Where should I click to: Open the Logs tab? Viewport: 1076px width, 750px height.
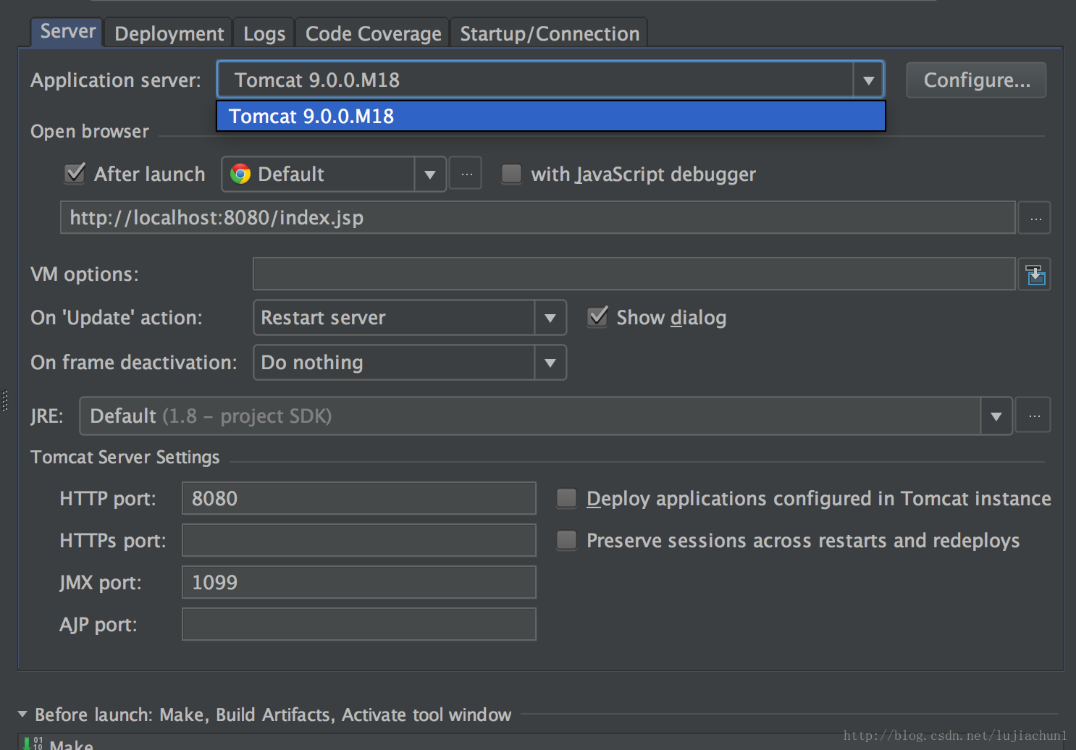(x=264, y=33)
